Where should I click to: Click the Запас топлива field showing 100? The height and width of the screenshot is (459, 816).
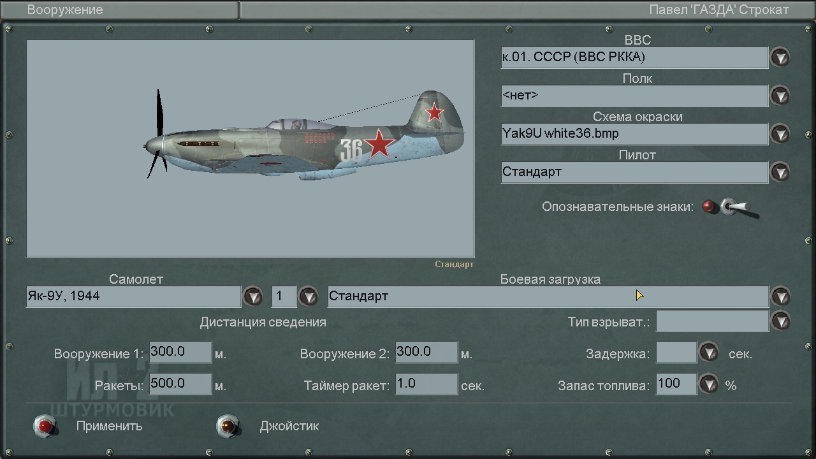click(676, 384)
